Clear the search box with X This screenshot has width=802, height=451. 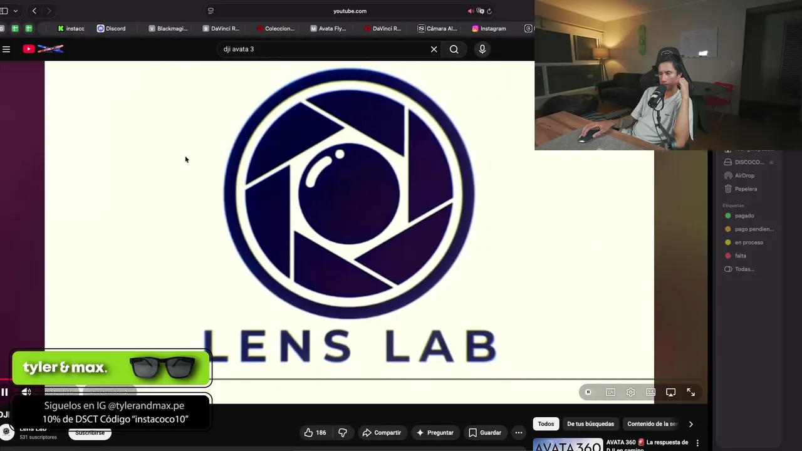[434, 49]
